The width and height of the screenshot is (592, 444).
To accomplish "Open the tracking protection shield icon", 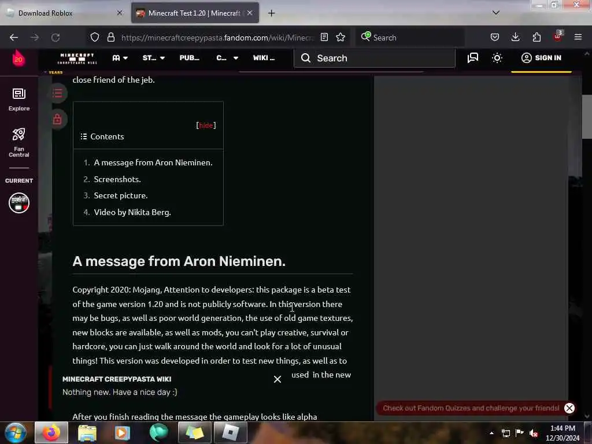I will 95,37.
